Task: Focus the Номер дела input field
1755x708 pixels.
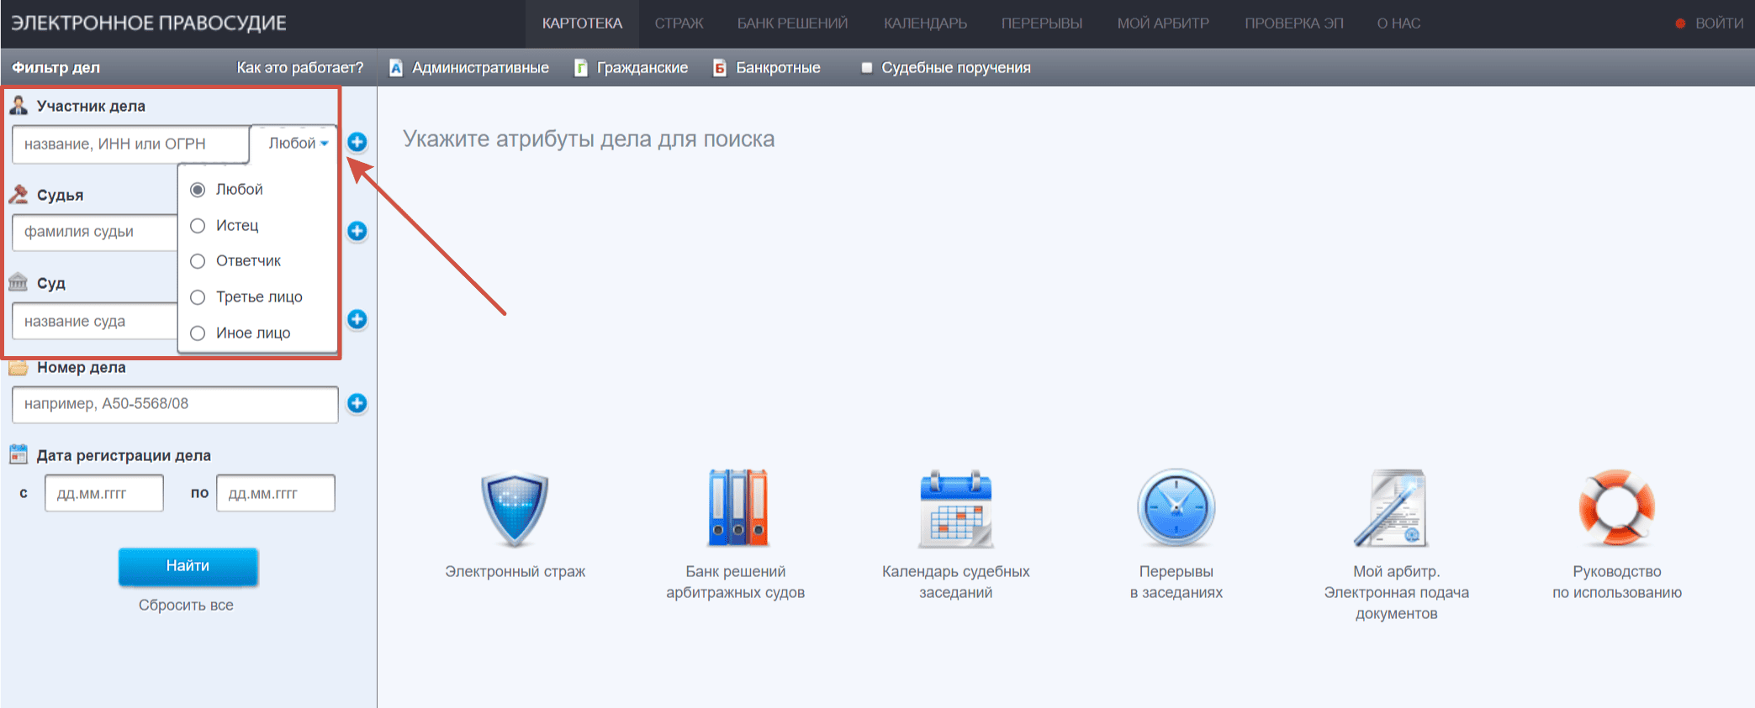Action: click(x=175, y=405)
